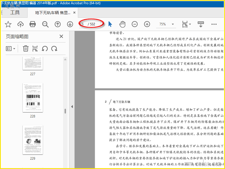Viewport: 225px width, 169px height.
Task: Click the 页面缩略图 panel title
Action: pos(17,37)
